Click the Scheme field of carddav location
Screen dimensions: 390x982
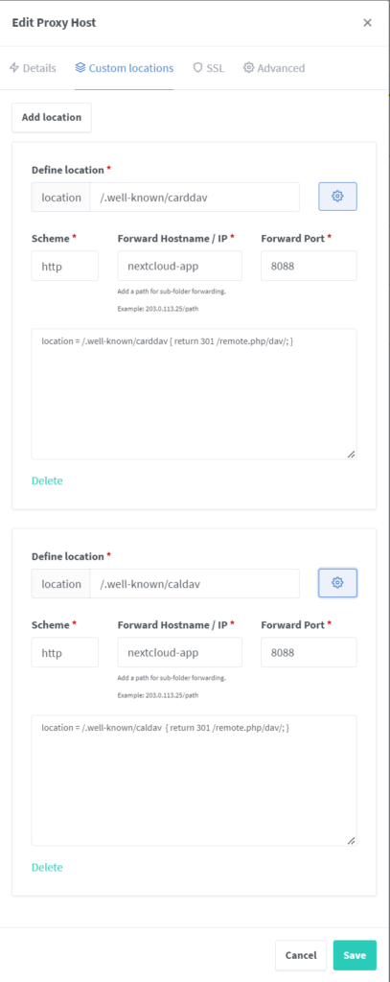pyautogui.click(x=65, y=266)
